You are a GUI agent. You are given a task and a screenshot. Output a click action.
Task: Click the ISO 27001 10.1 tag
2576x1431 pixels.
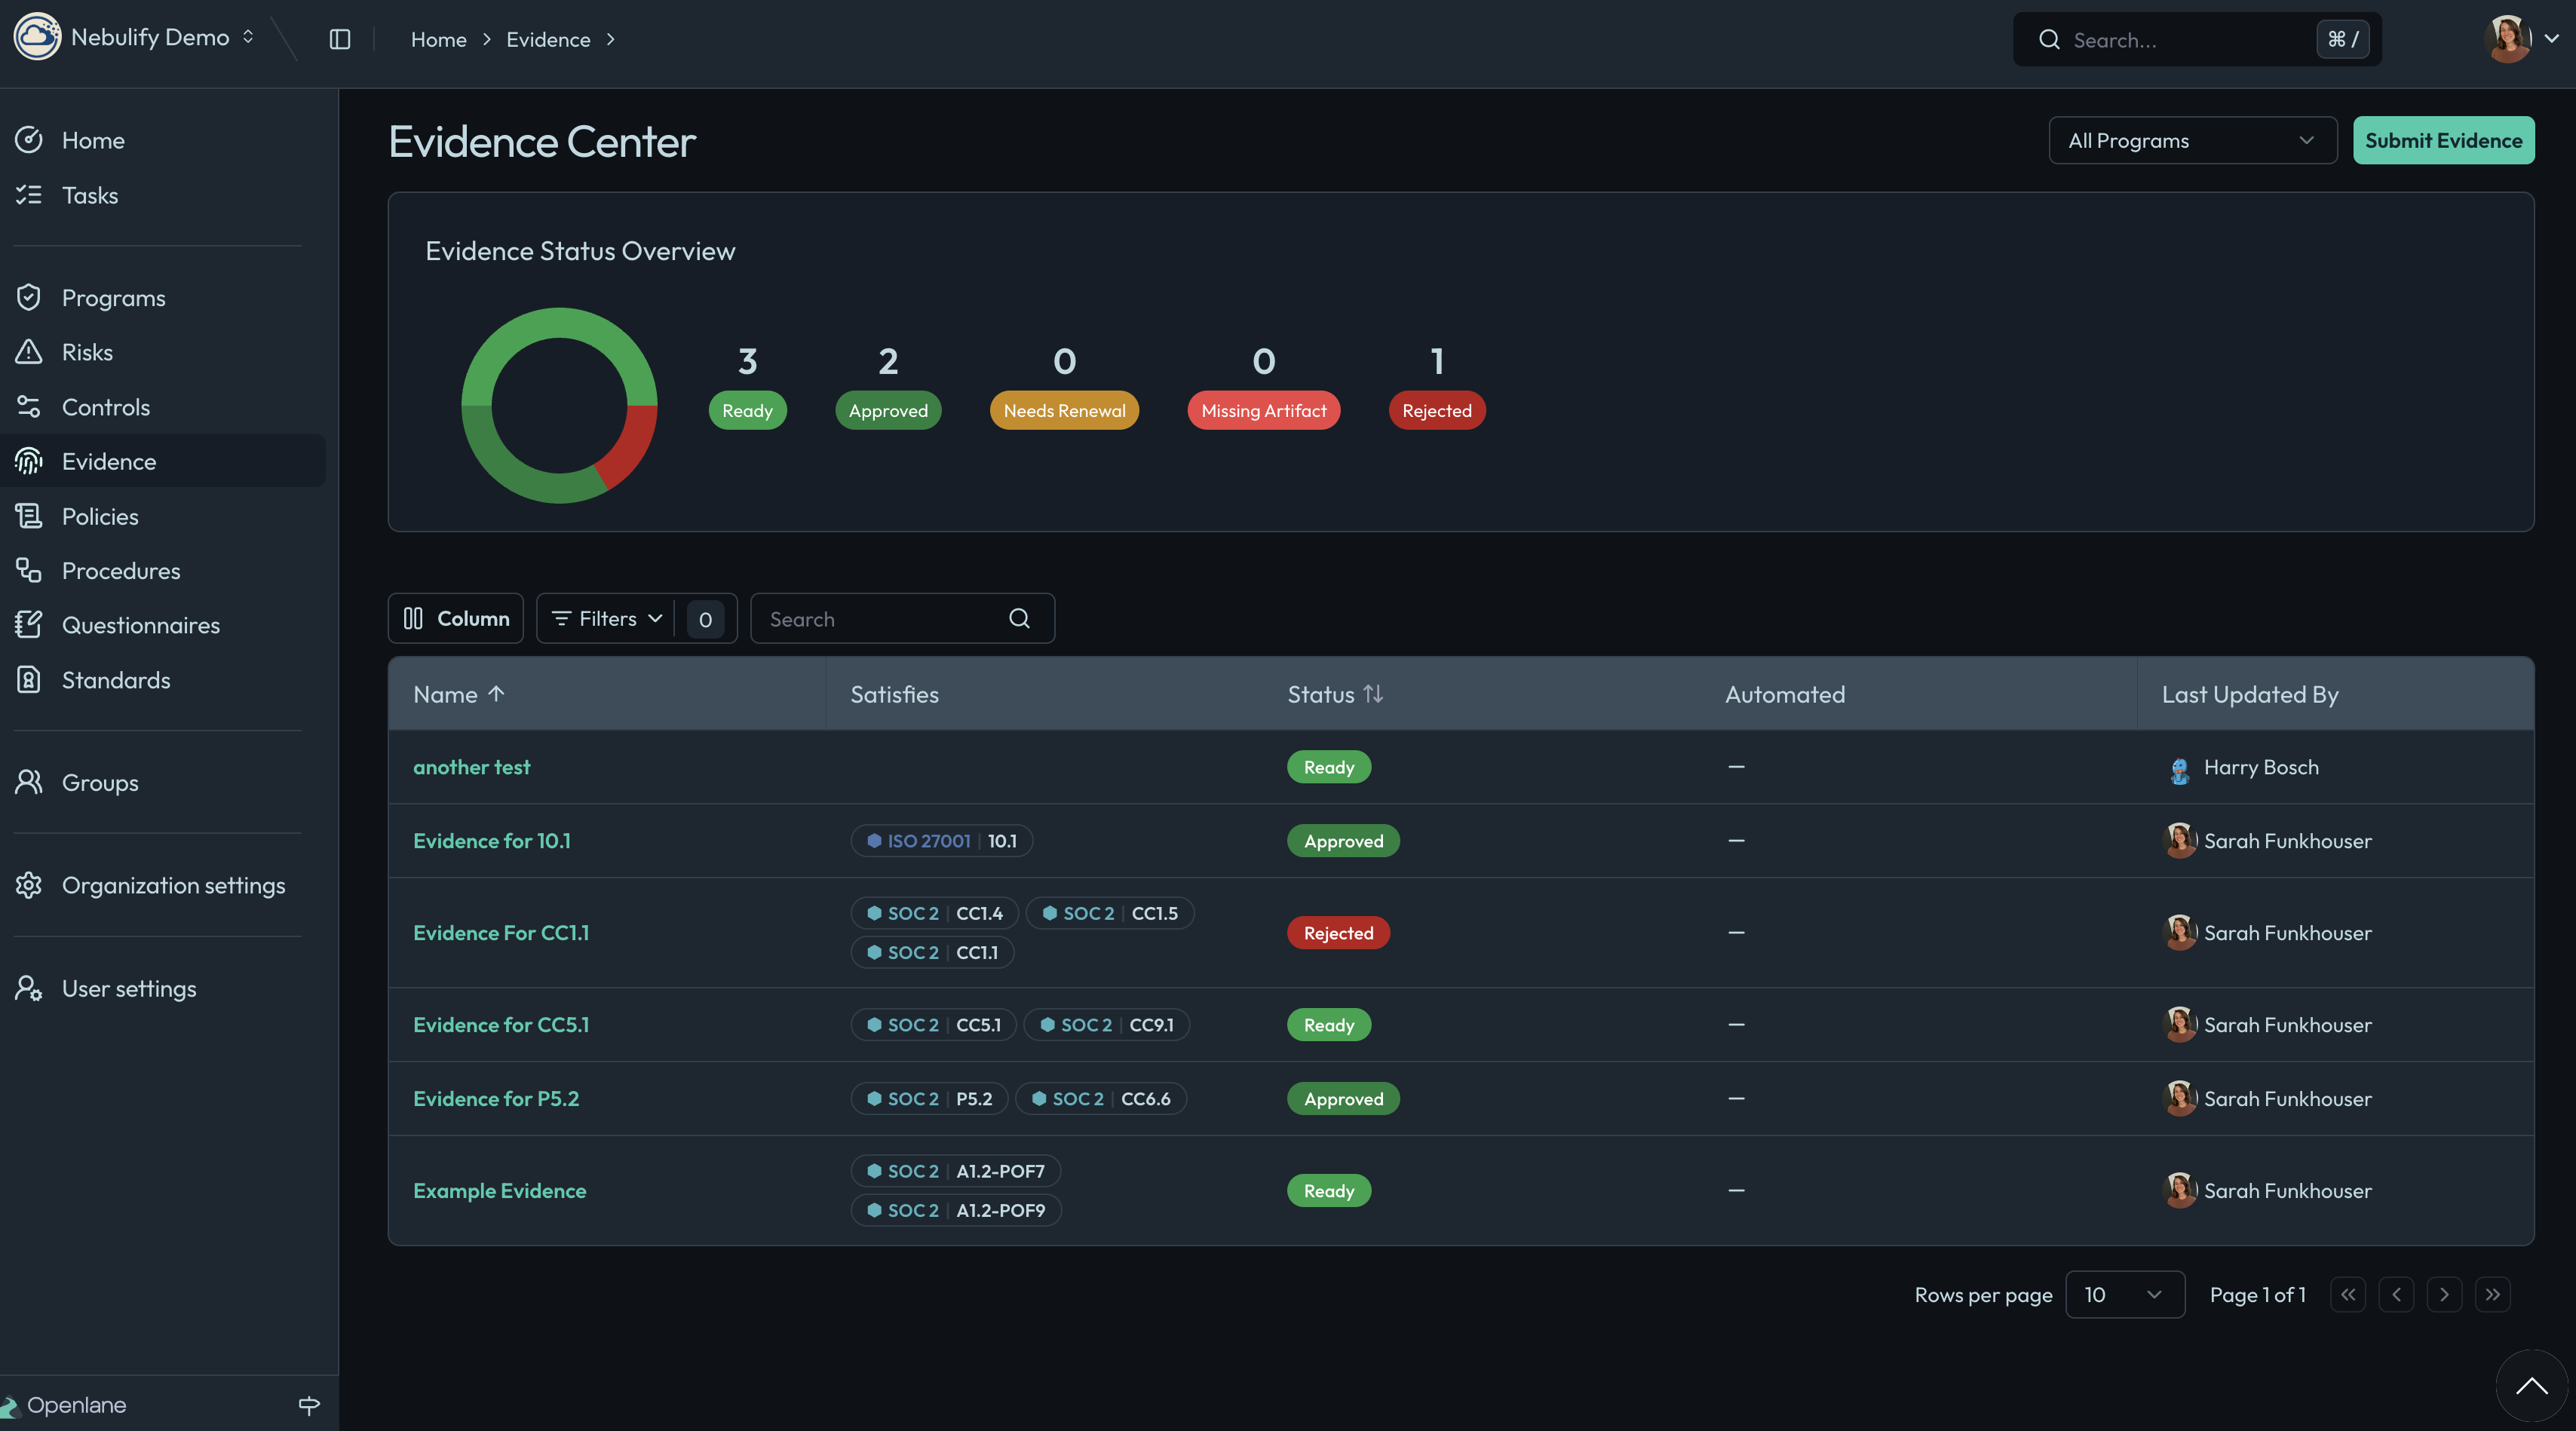942,841
